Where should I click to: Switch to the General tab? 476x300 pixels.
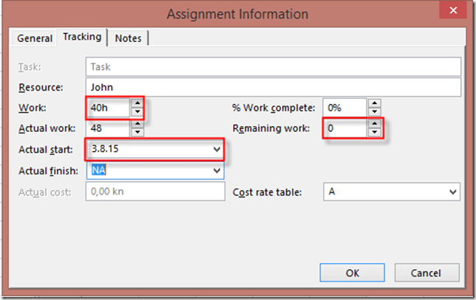tap(35, 38)
